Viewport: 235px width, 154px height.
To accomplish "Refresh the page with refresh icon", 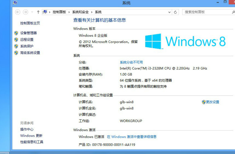I will [x=175, y=12].
